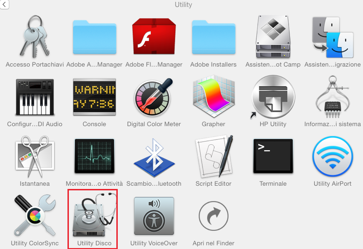The image size is (363, 249).
Task: Open the Adobe A...Manager folder
Action: 94,37
